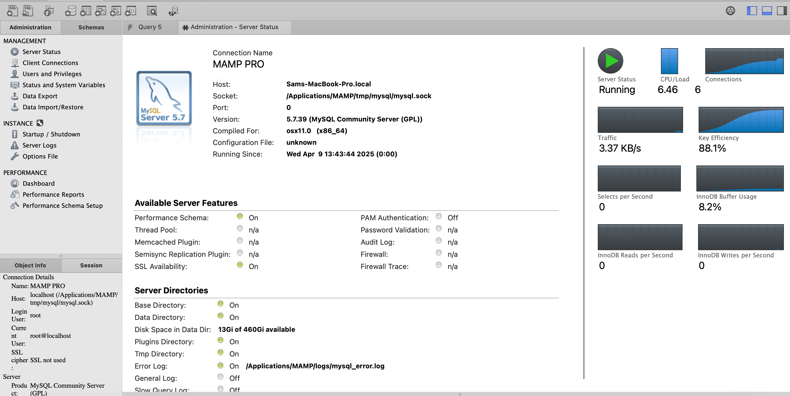Screen dimensions: 790x396
Task: Open the object inspector info icon
Action: (x=49, y=11)
